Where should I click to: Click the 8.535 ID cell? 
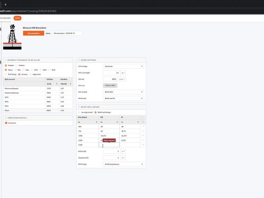(130, 140)
